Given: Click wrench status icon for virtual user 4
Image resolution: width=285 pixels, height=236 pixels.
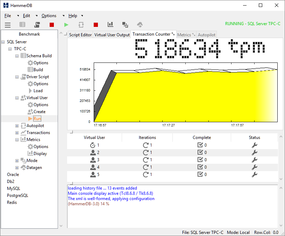Looking at the screenshot, I should coord(255,167).
